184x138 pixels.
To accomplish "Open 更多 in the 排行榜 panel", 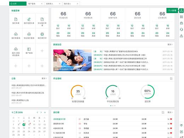I will click(x=170, y=113).
